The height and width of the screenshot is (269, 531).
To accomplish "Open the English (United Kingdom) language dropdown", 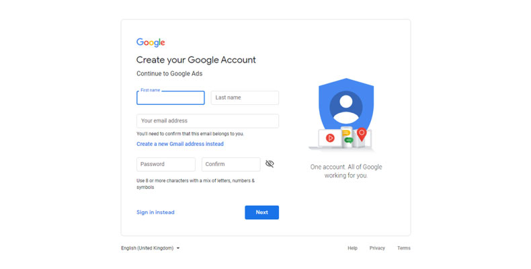I will pyautogui.click(x=151, y=248).
